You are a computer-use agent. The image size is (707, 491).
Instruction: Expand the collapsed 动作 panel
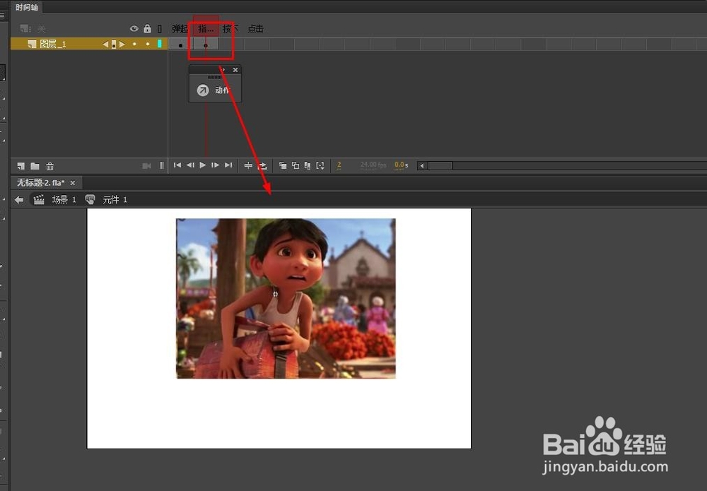(x=223, y=70)
